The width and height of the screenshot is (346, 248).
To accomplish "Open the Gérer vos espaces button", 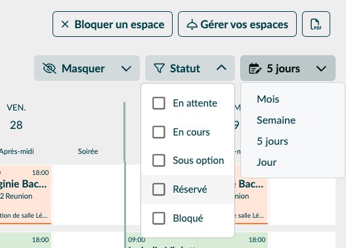I will tap(237, 24).
